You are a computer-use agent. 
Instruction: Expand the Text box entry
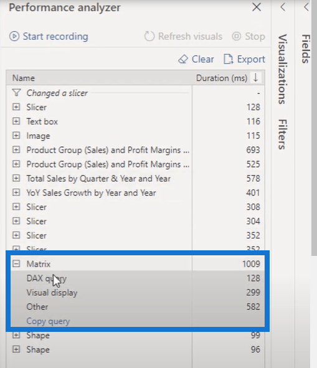16,121
